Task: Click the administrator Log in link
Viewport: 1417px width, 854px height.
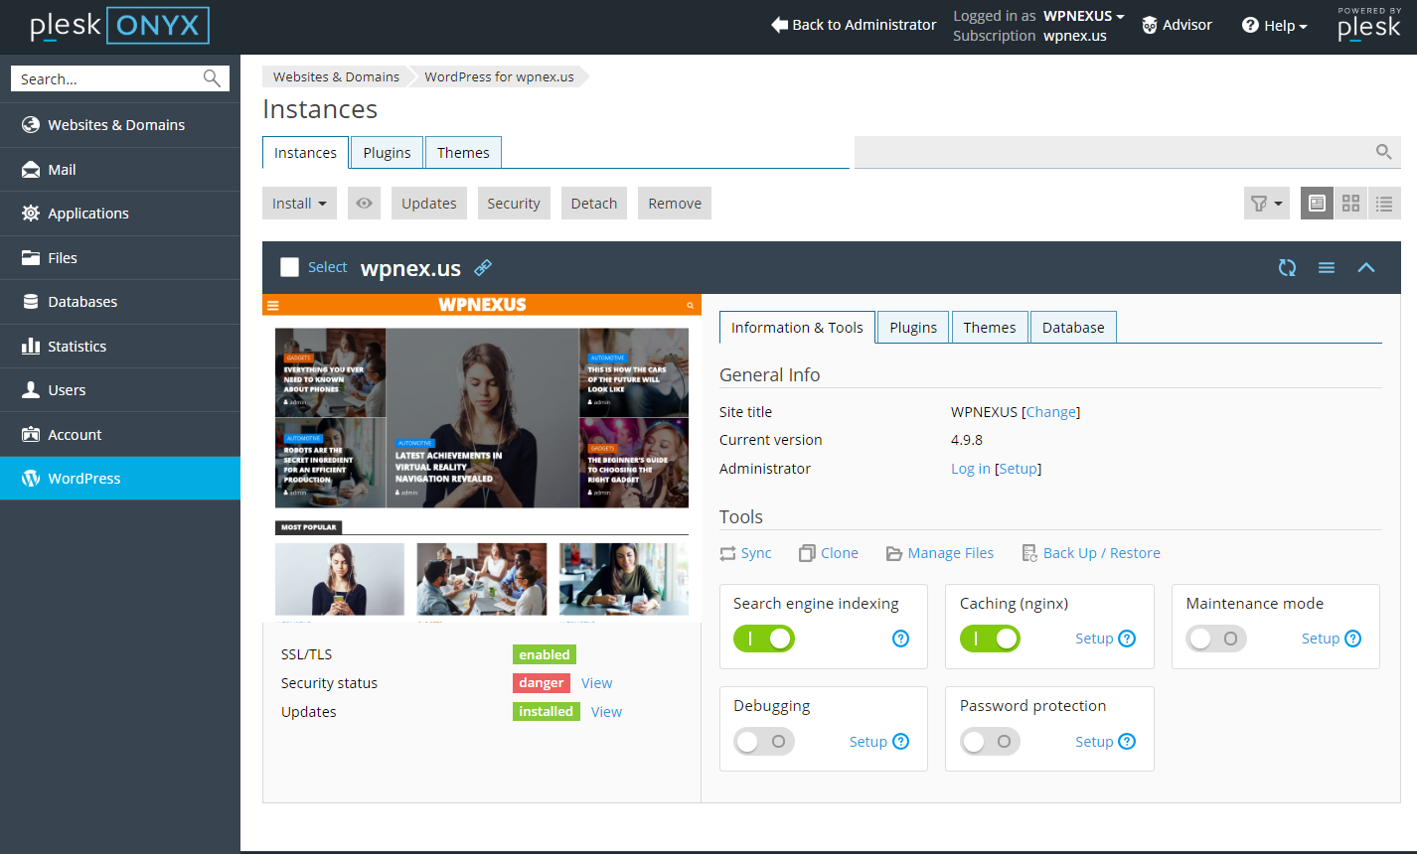Action: [971, 469]
